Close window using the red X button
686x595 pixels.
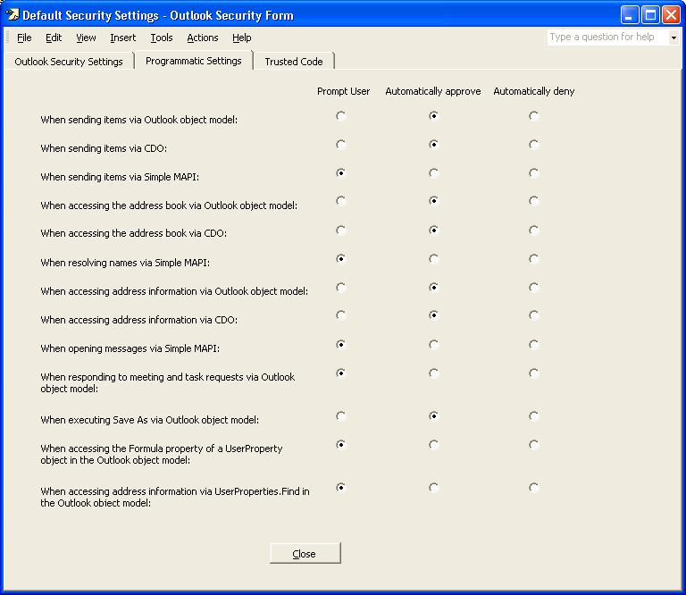pyautogui.click(x=671, y=15)
